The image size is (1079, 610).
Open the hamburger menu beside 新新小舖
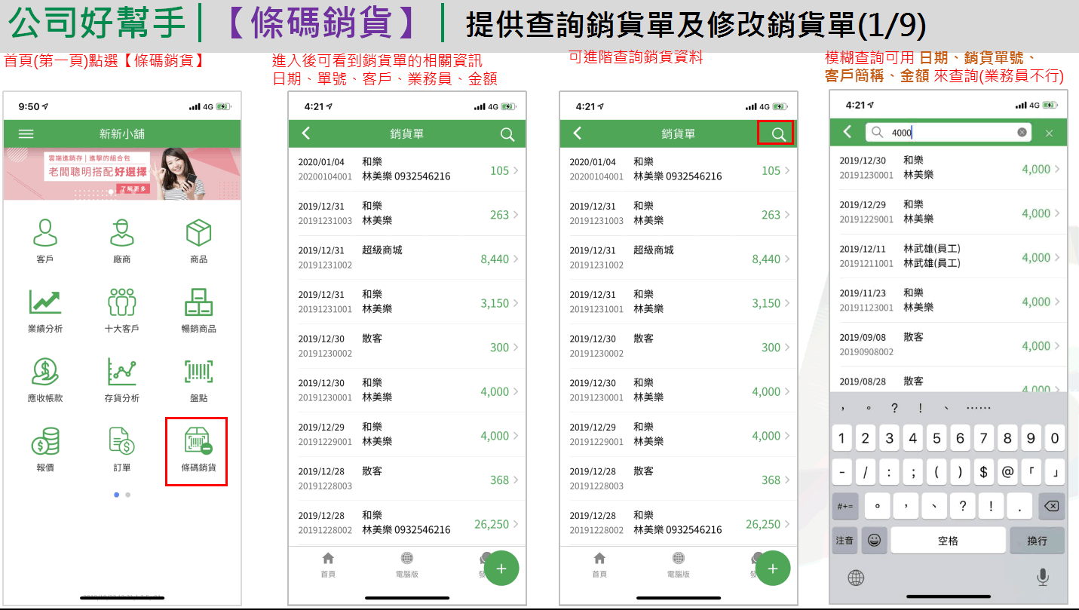[26, 134]
